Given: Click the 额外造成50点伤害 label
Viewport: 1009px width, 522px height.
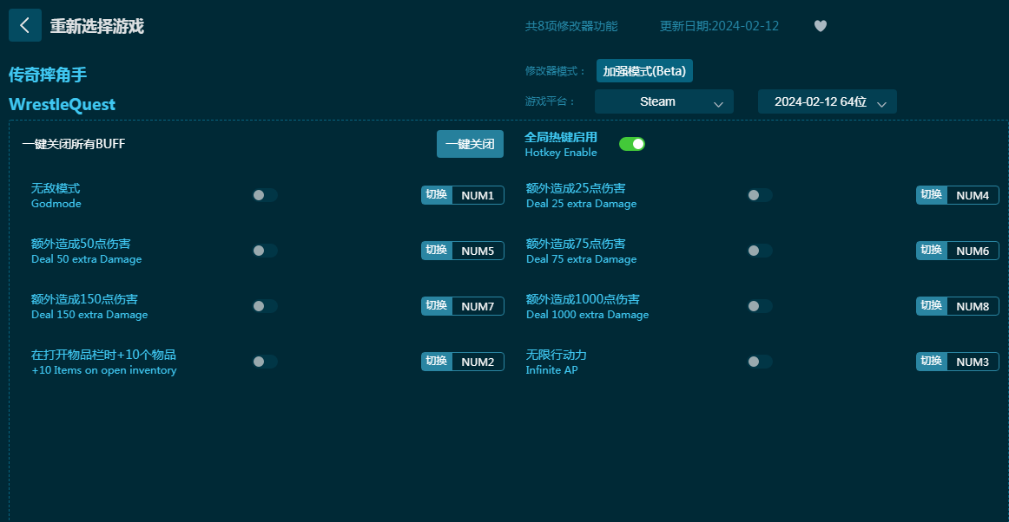Looking at the screenshot, I should tap(81, 244).
